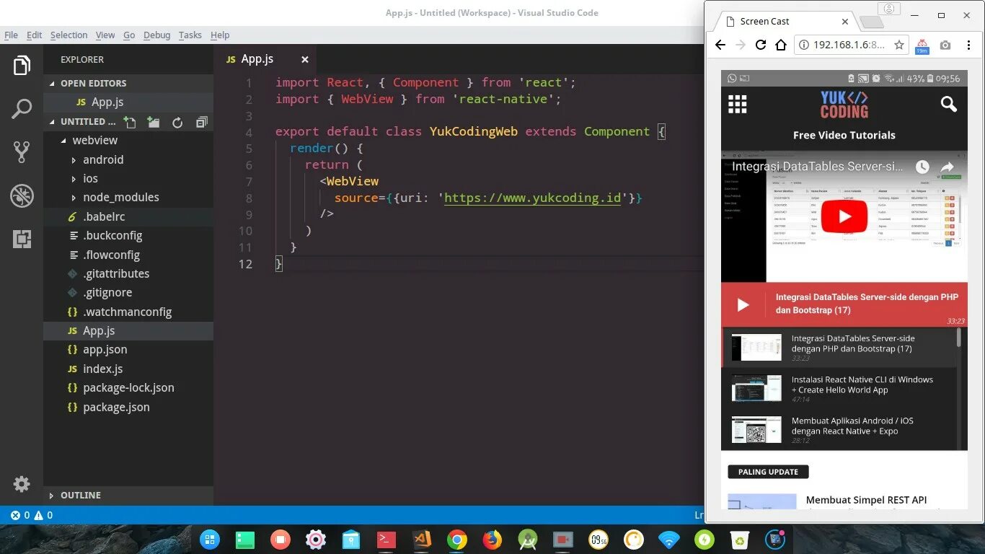Expand the ios folder

pos(90,178)
